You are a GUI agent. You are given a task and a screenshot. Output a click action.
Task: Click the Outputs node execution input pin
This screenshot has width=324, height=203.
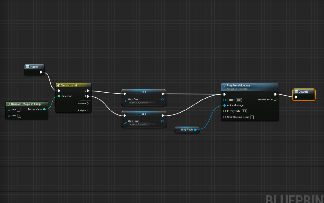click(296, 97)
